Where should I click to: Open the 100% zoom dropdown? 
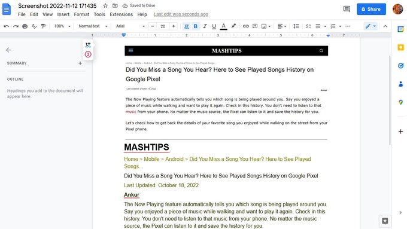coord(62,26)
